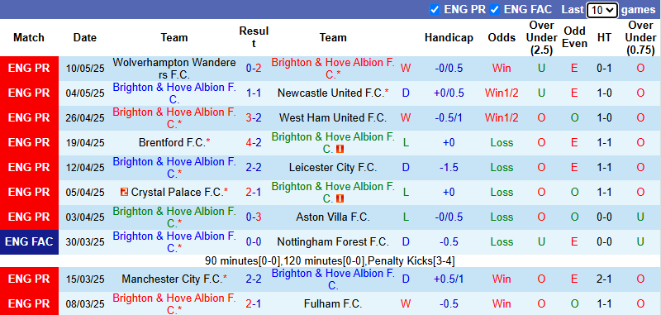Image resolution: width=661 pixels, height=315 pixels.
Task: Click the 0-2 score in Wolverhampton row
Action: tap(254, 69)
